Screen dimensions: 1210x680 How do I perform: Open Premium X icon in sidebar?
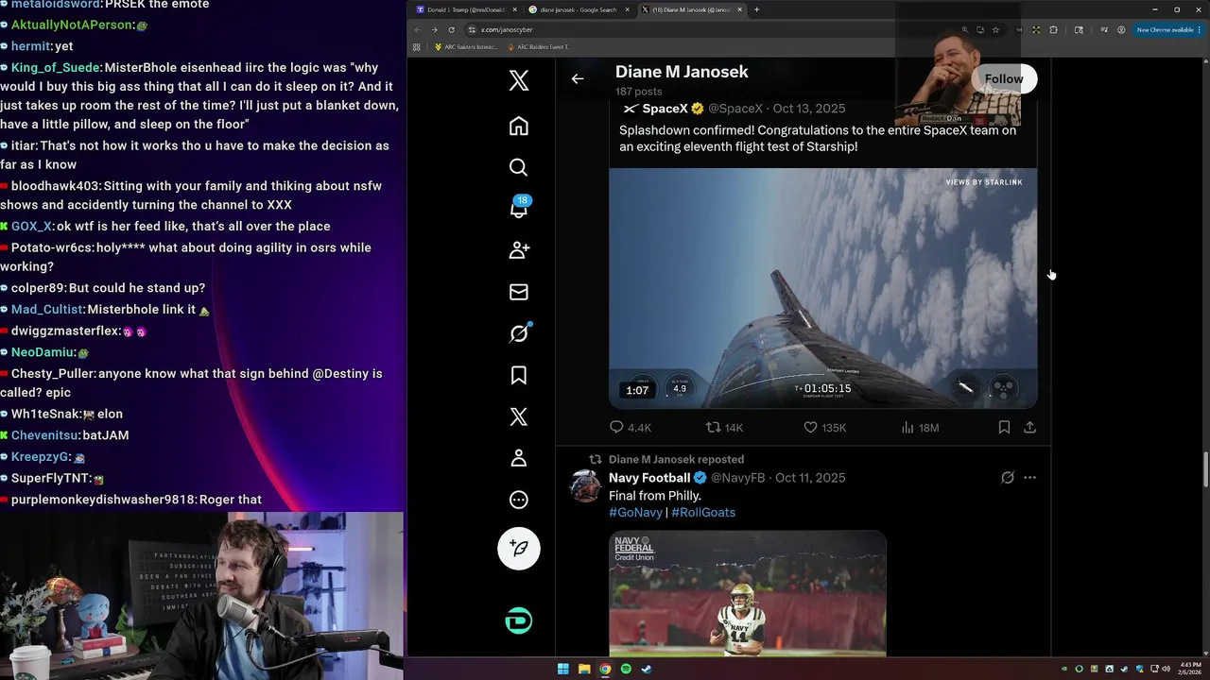[519, 416]
